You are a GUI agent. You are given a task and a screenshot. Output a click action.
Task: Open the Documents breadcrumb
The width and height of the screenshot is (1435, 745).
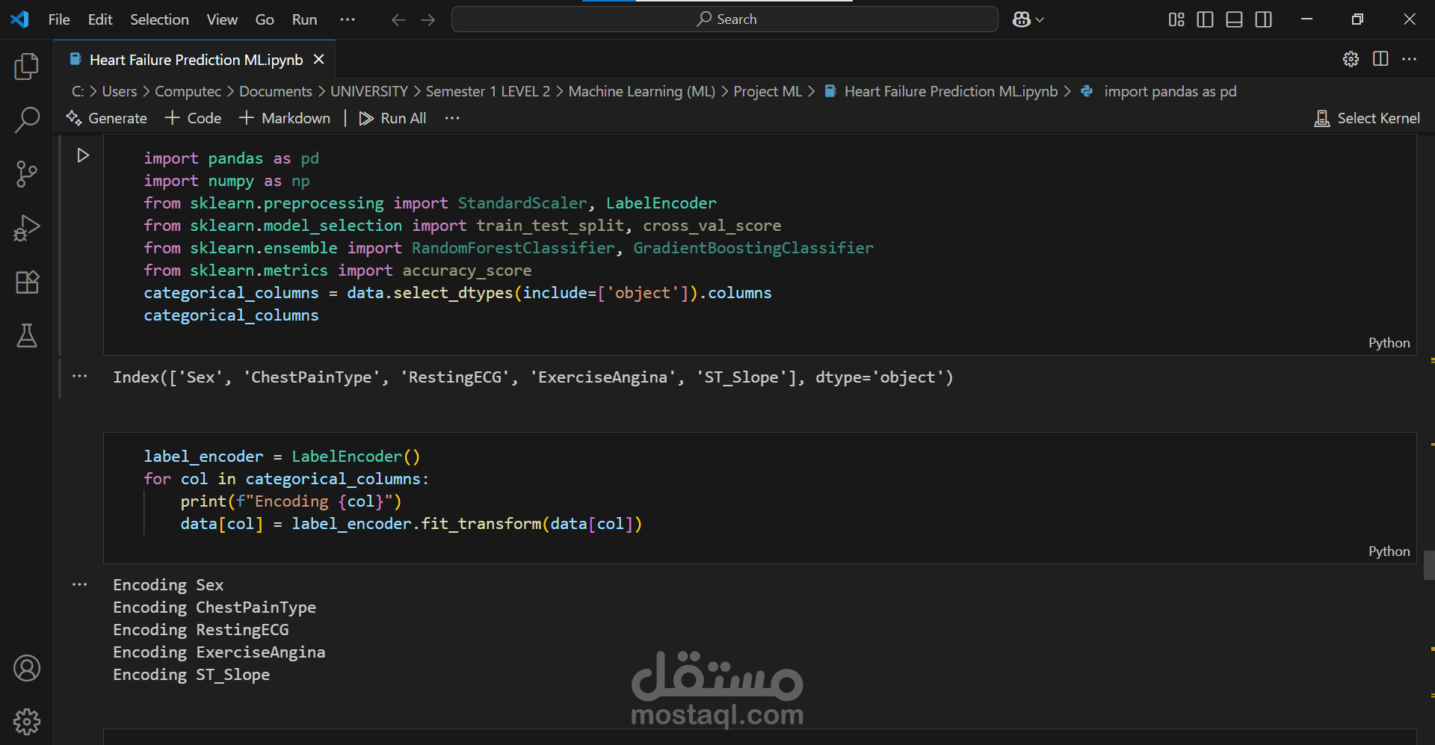(276, 91)
